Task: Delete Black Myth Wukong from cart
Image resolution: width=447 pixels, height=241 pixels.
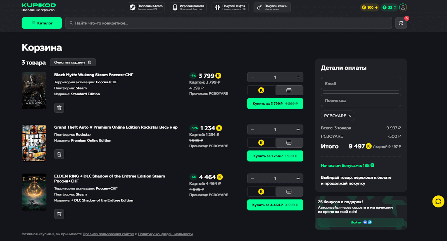Action: pyautogui.click(x=59, y=108)
